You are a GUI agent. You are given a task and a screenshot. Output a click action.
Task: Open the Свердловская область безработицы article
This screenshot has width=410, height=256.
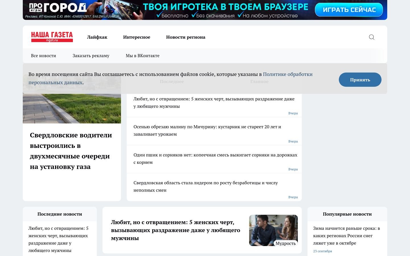pos(206,186)
